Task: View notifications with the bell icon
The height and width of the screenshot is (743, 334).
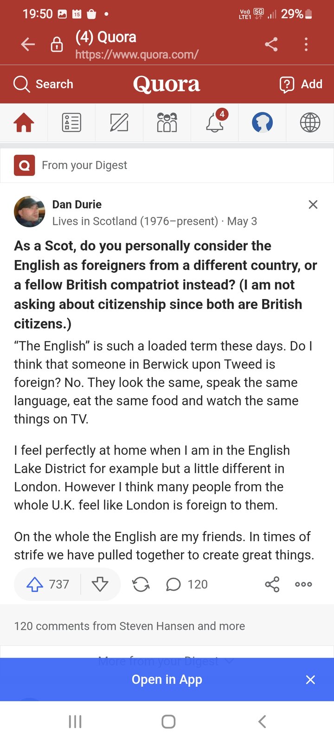Action: [215, 123]
